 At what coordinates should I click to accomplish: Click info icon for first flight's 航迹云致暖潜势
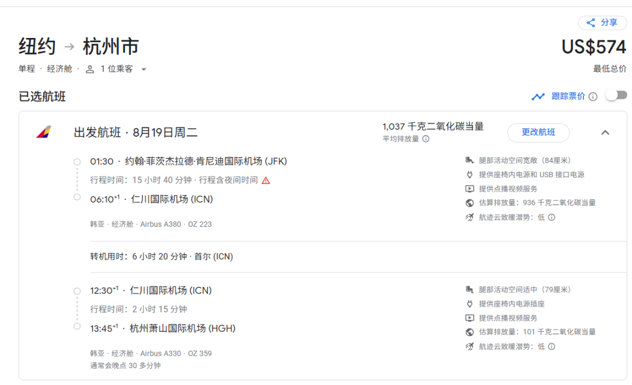pos(551,217)
